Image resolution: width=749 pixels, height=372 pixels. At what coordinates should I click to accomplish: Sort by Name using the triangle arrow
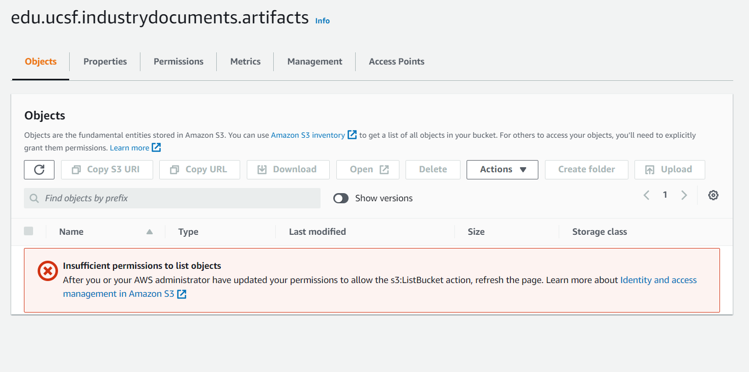(x=150, y=232)
